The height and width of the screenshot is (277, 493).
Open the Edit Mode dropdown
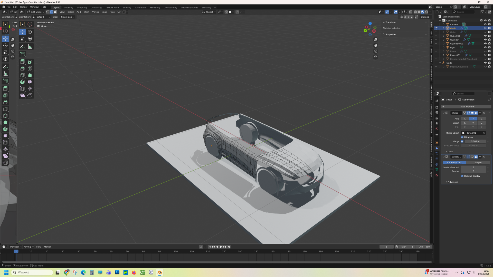[x=36, y=12]
